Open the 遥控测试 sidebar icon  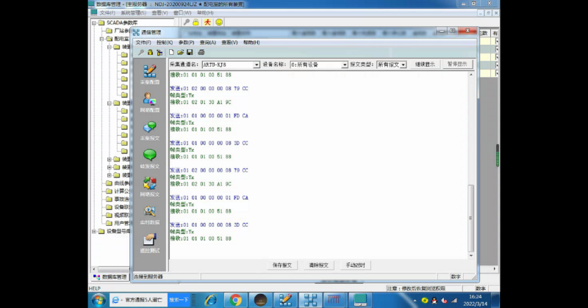150,243
